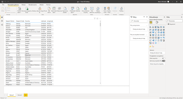Select the table visual icon
Screen dimensions: 183x99
tap(156, 38)
